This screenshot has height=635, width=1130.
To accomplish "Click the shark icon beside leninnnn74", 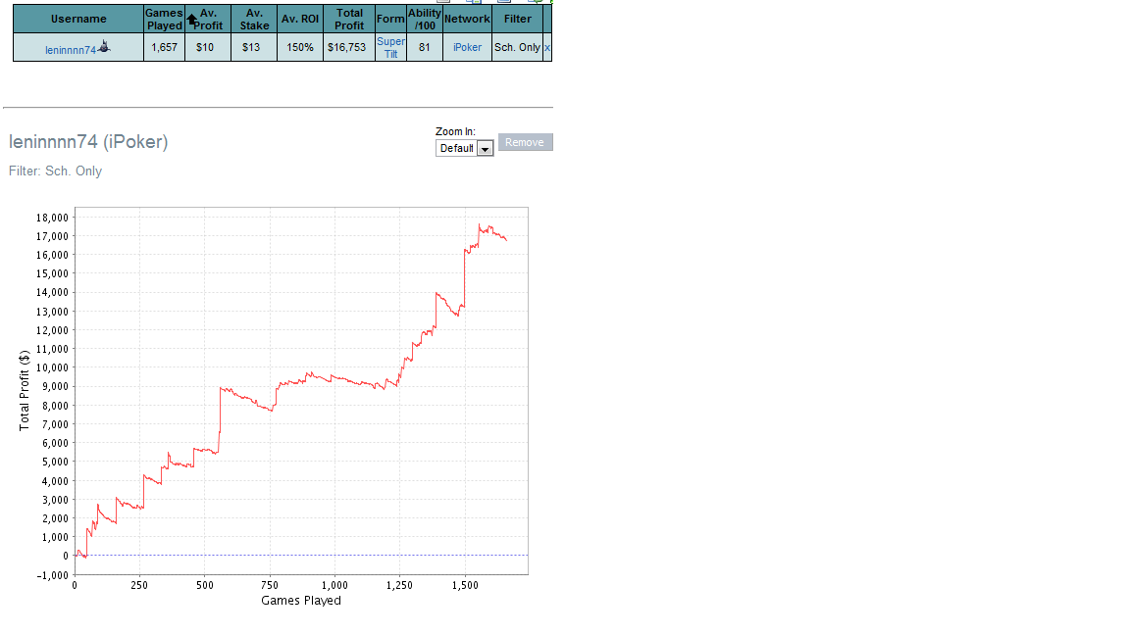I will pyautogui.click(x=104, y=46).
